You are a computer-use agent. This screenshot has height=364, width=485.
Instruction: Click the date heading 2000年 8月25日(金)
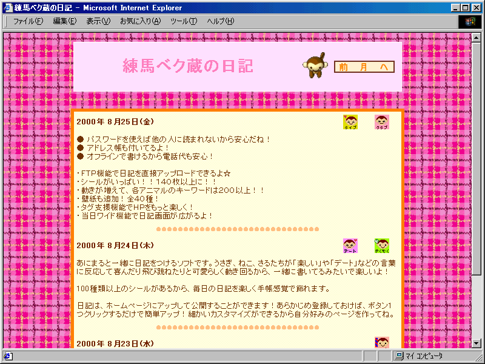tap(115, 122)
